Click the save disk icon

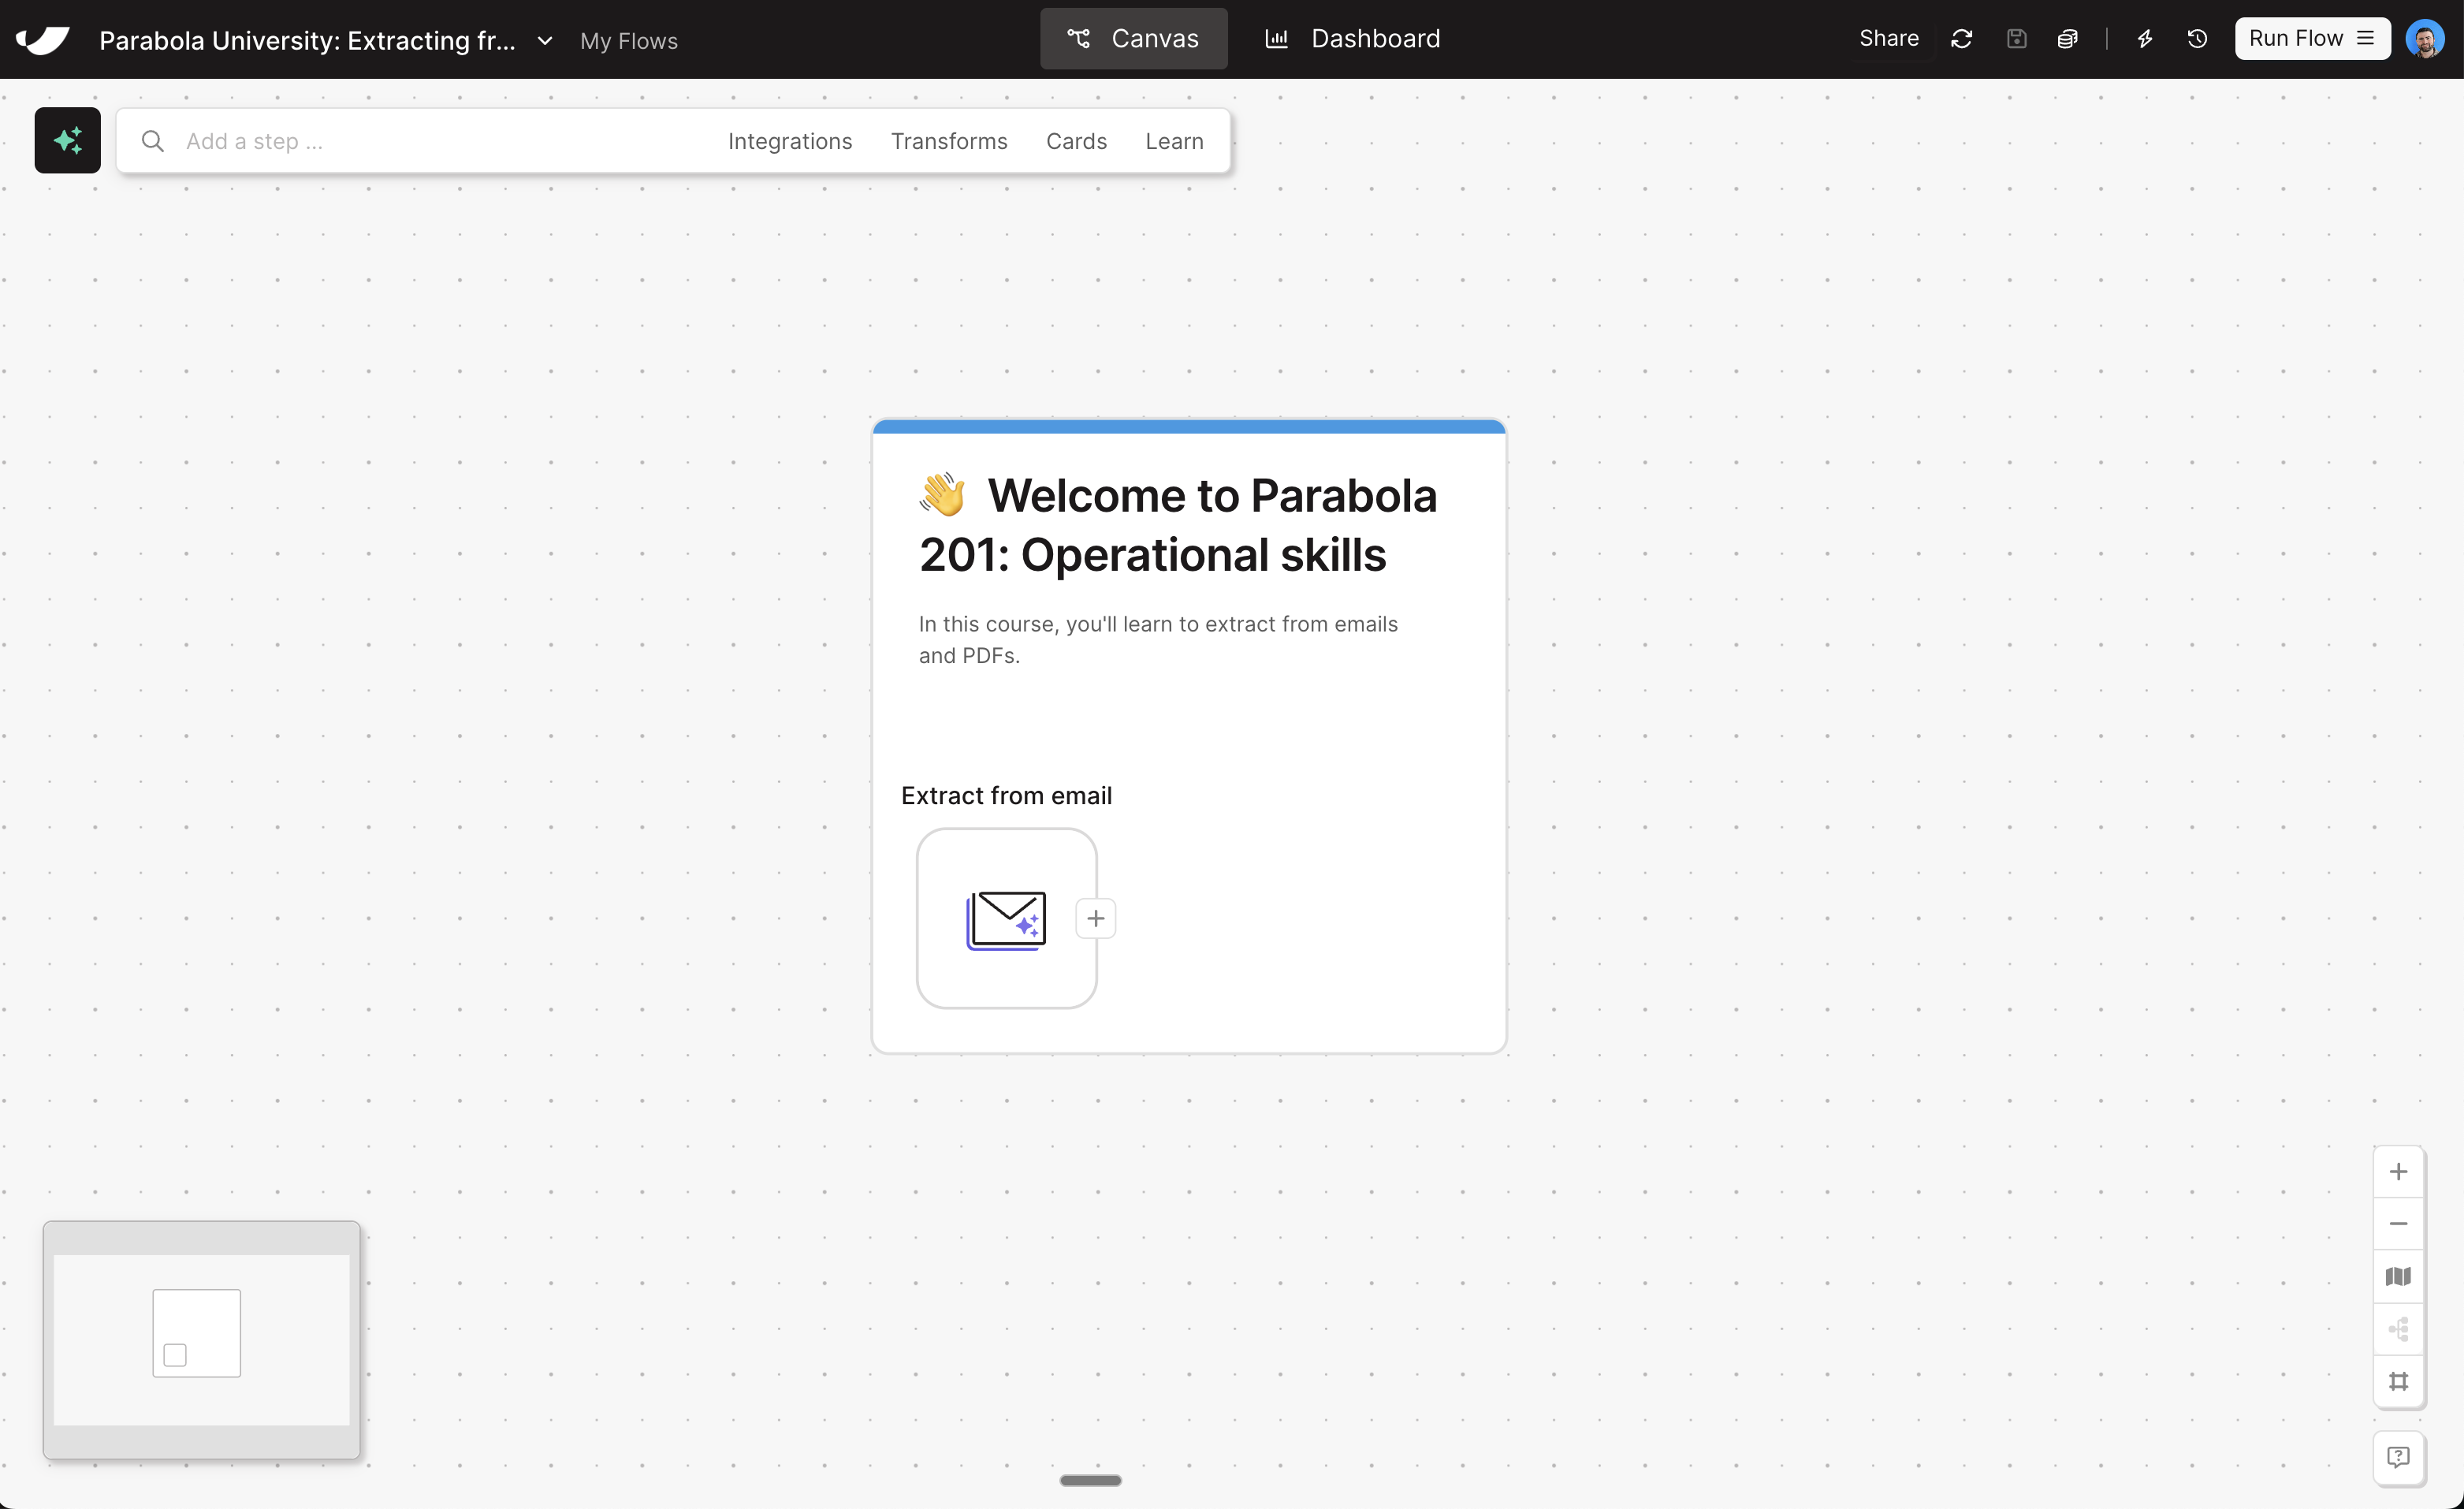pyautogui.click(x=2016, y=39)
